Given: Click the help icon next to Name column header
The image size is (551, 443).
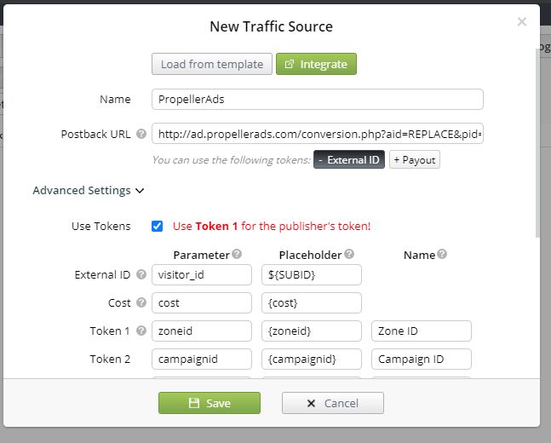Looking at the screenshot, I should click(x=442, y=254).
